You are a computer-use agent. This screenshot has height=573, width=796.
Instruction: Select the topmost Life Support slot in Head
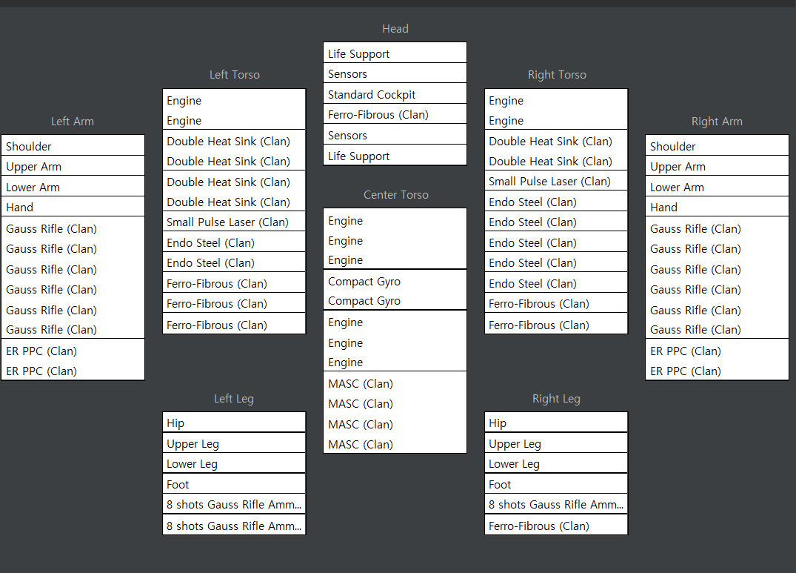[x=395, y=53]
